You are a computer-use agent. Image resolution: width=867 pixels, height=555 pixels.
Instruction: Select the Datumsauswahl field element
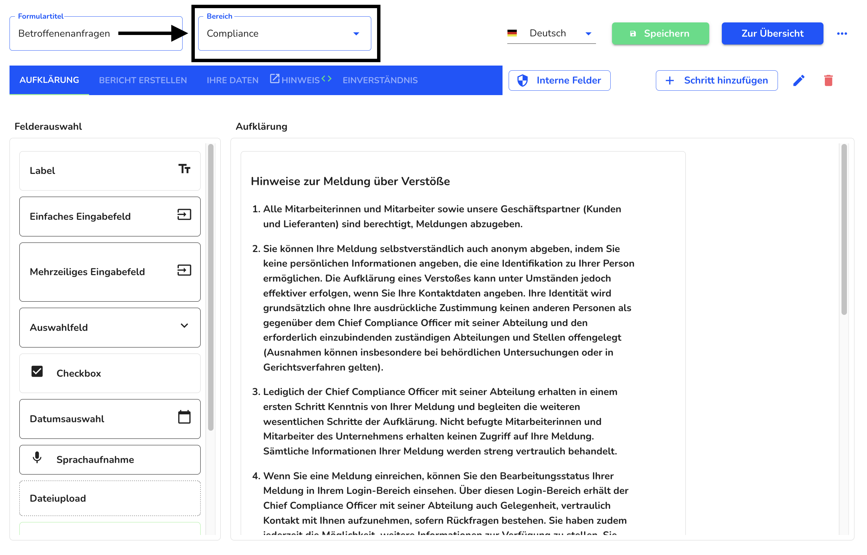point(110,419)
